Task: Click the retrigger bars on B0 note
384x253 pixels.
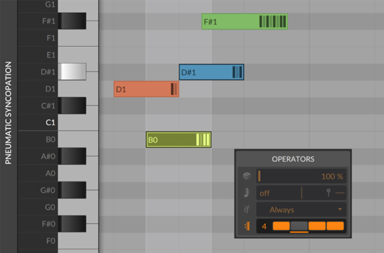Action: click(x=203, y=139)
